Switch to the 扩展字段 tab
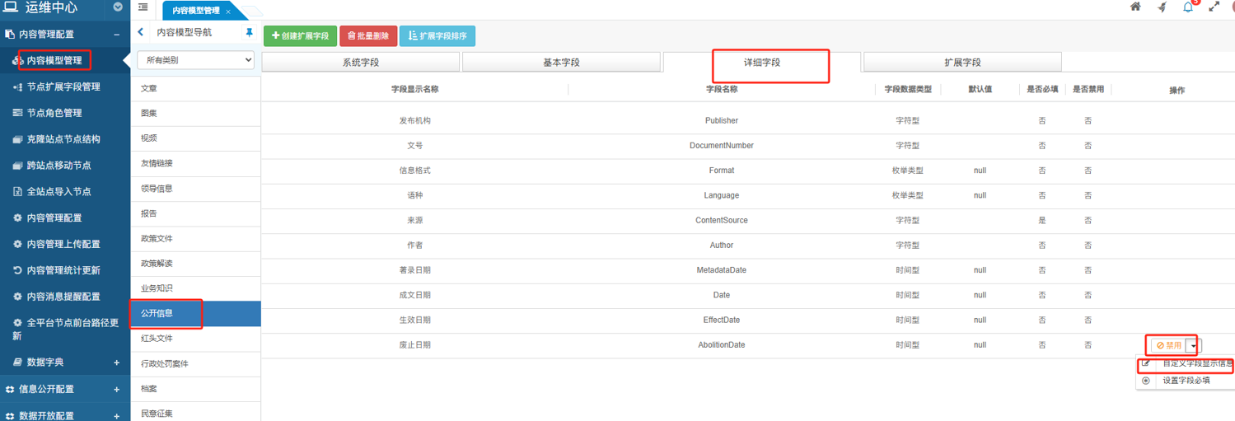The width and height of the screenshot is (1235, 421). click(x=961, y=63)
